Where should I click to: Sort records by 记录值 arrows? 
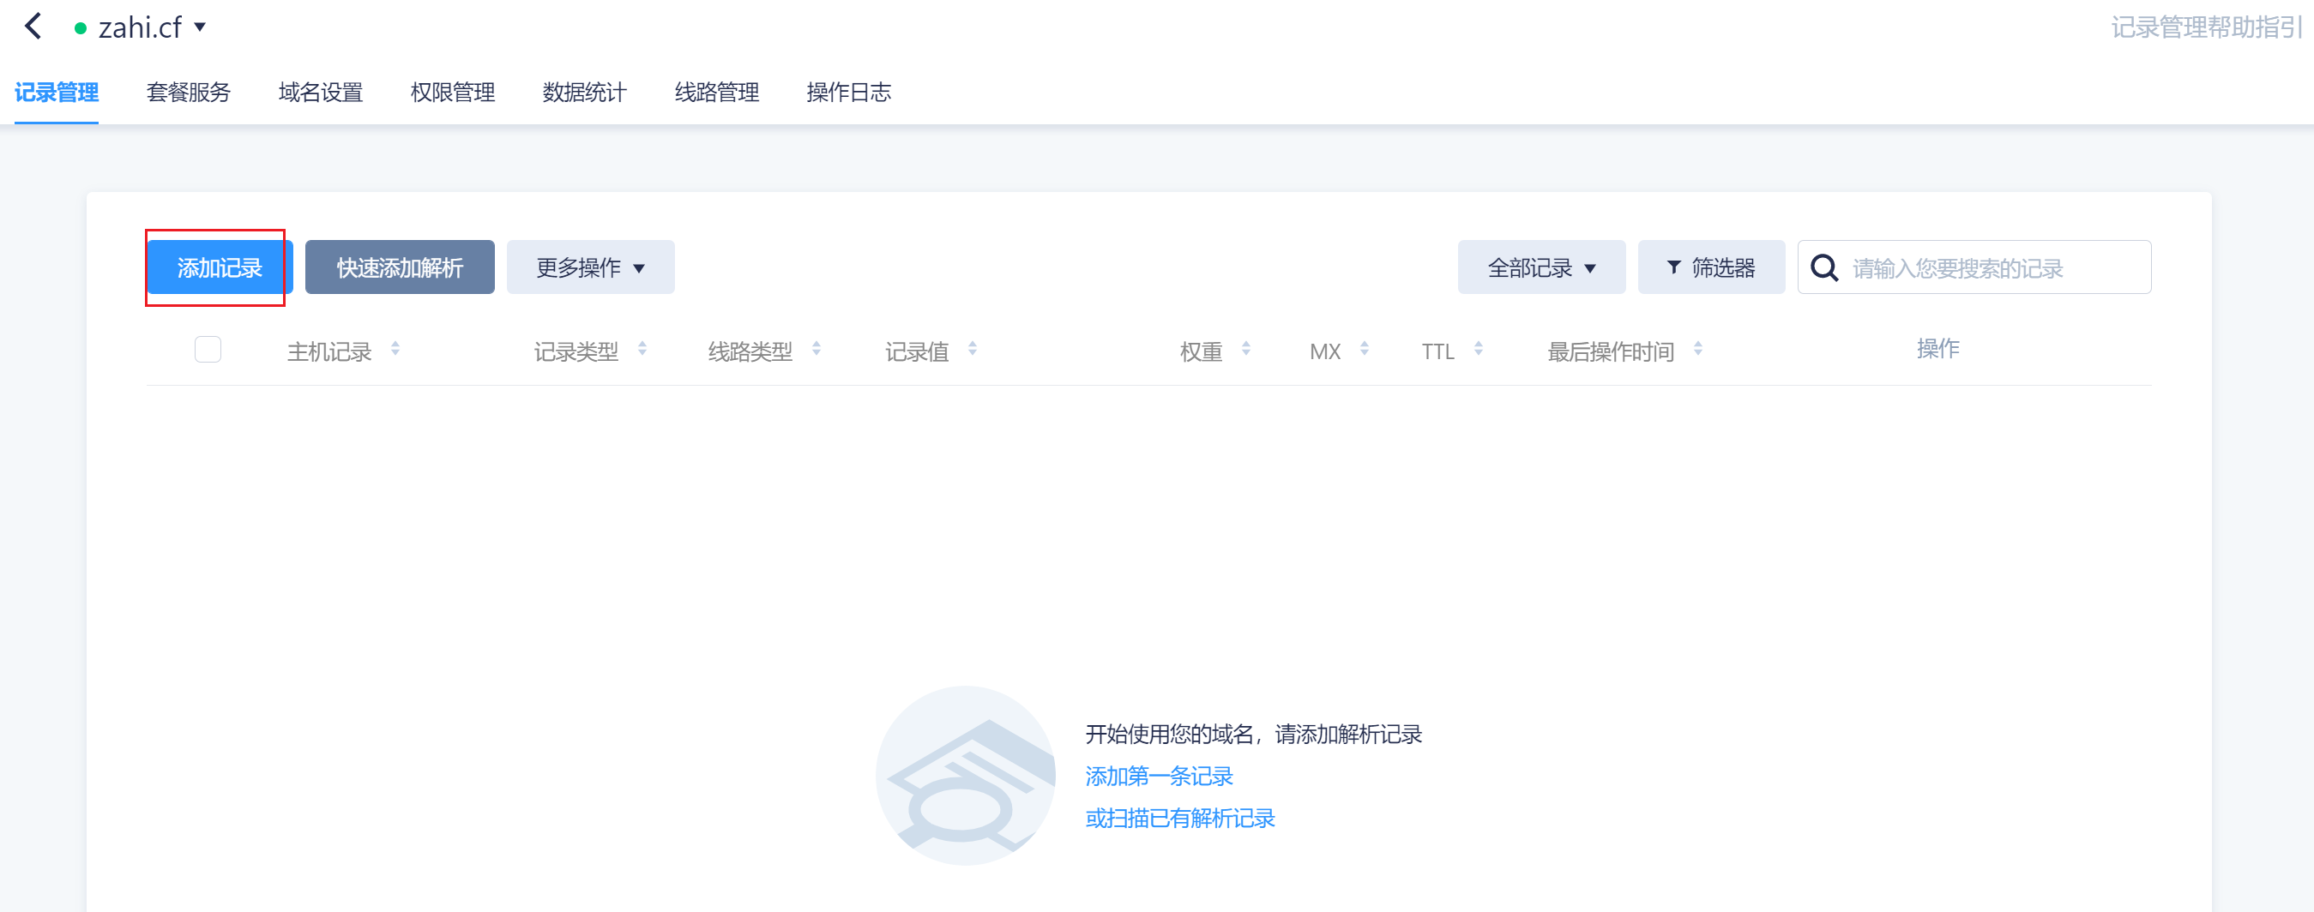pos(972,349)
